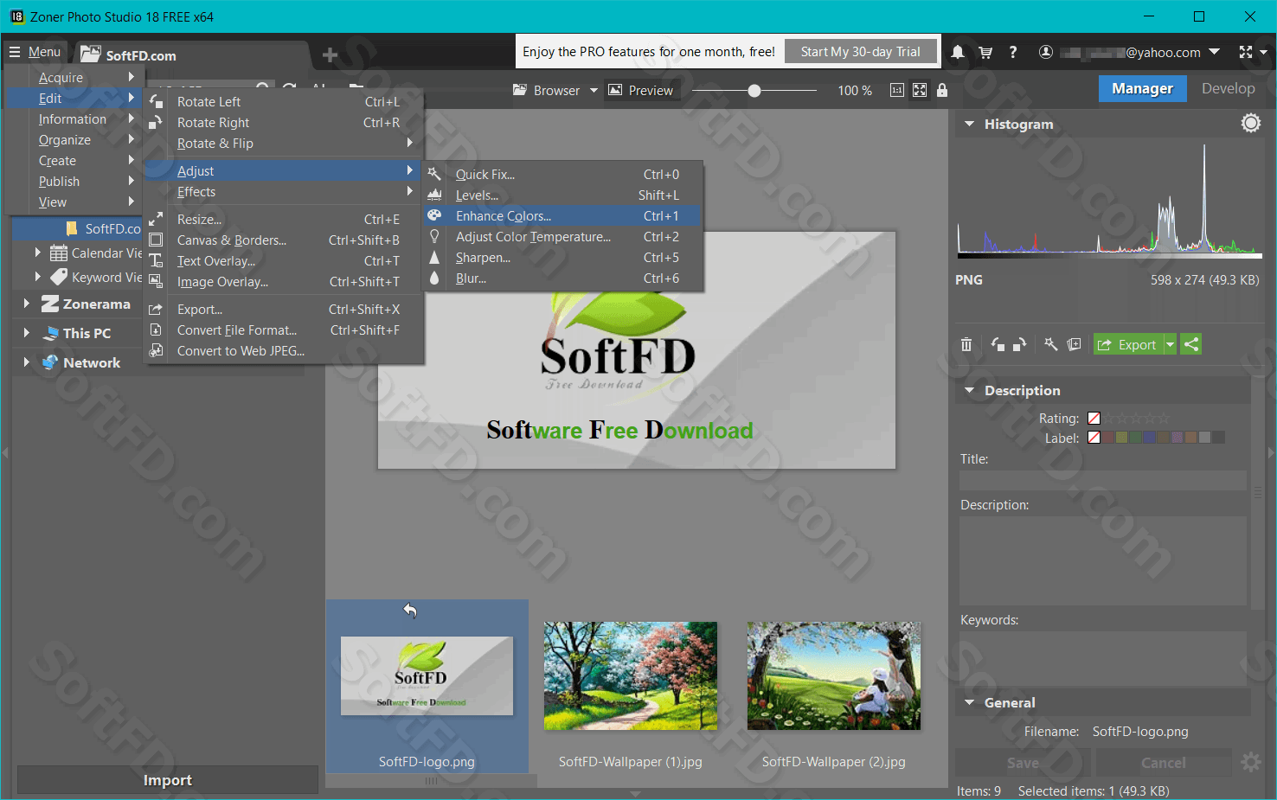
Task: Collapse the Description panel section
Action: 970,390
